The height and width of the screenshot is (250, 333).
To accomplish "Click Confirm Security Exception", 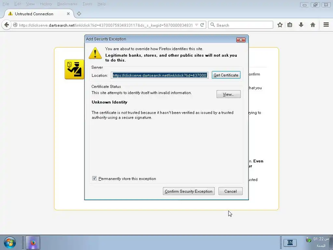I will [x=189, y=191].
